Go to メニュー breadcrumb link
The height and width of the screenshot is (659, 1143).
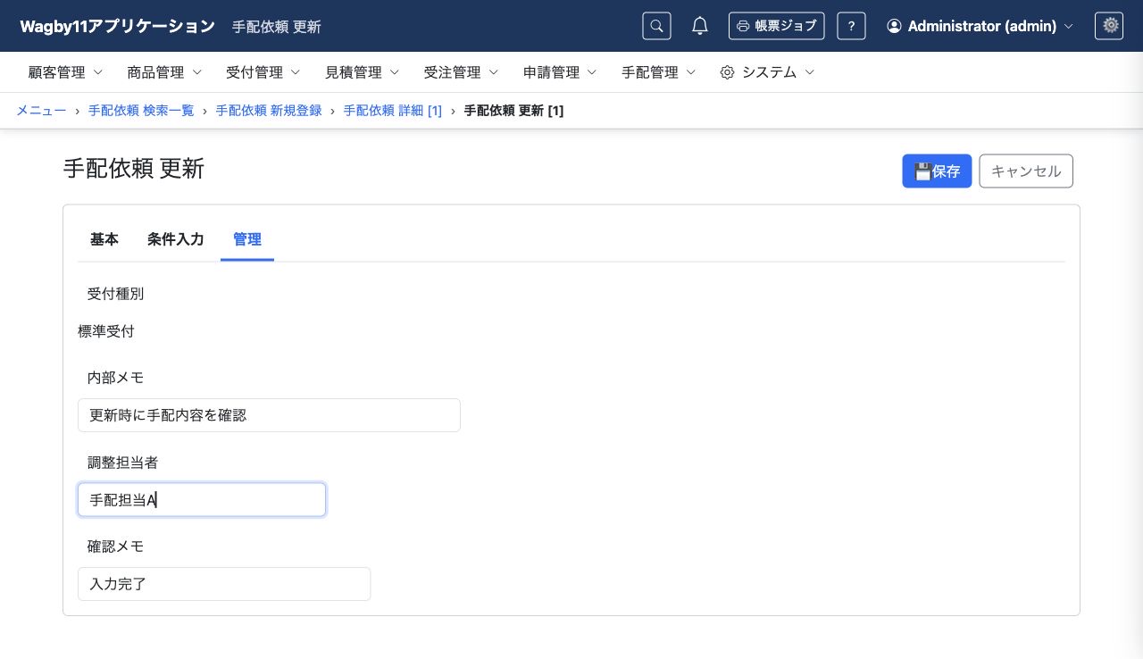(x=41, y=111)
